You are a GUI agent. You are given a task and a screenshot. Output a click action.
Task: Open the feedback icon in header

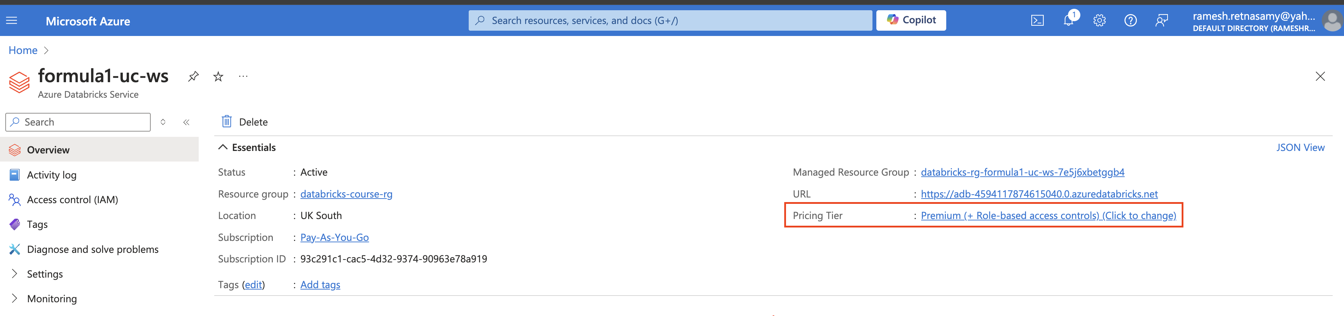[1162, 21]
